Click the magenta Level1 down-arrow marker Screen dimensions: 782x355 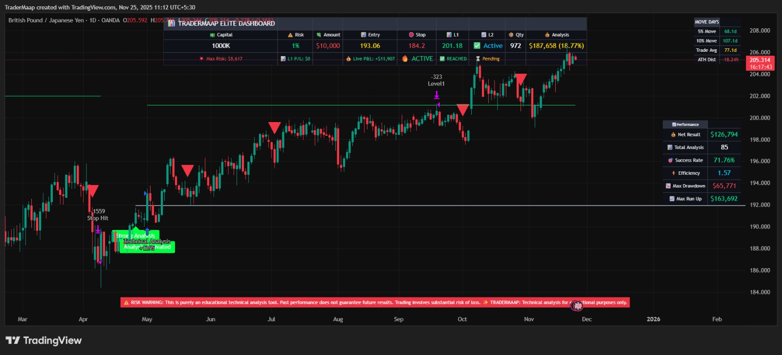tap(436, 95)
